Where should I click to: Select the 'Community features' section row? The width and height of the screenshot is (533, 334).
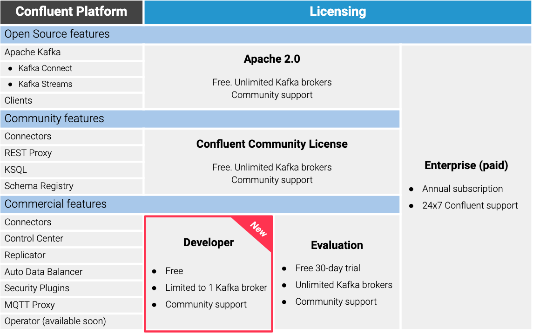200,118
